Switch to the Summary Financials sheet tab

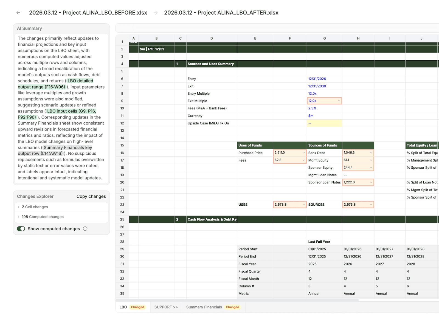click(213, 307)
